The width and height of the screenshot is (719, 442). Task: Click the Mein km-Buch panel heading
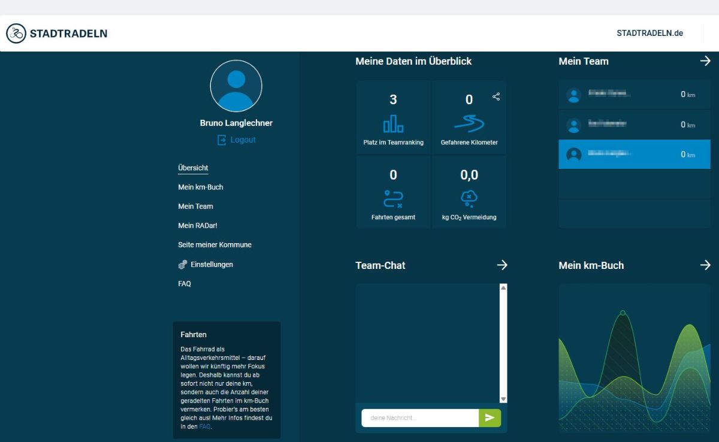coord(591,265)
